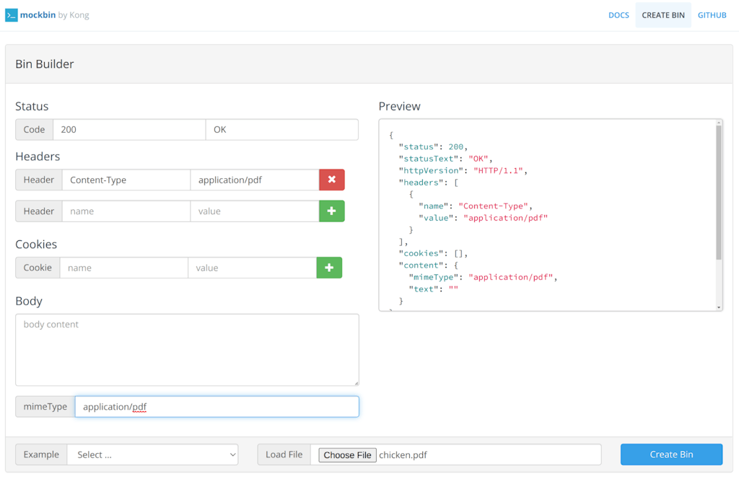This screenshot has height=479, width=739.
Task: Open the DOCS navigation link
Action: pyautogui.click(x=618, y=15)
